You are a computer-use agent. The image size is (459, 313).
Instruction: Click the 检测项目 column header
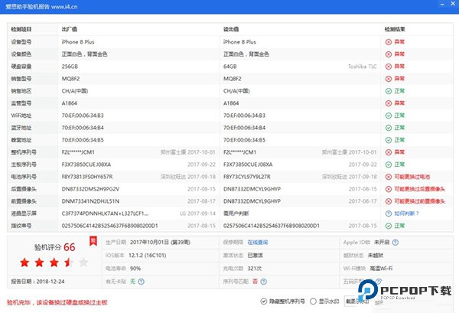click(21, 29)
